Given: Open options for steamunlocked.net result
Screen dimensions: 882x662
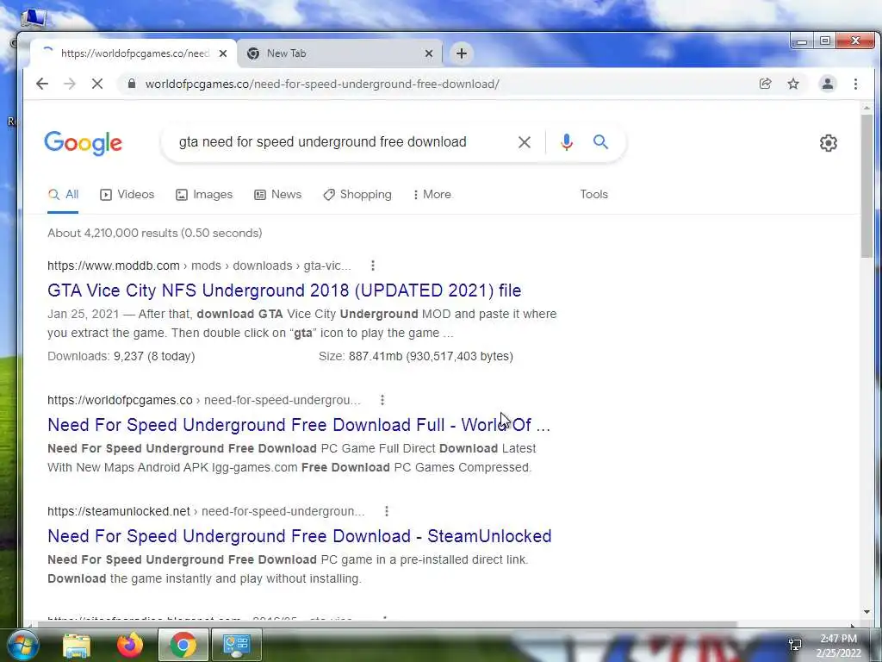Looking at the screenshot, I should (387, 511).
